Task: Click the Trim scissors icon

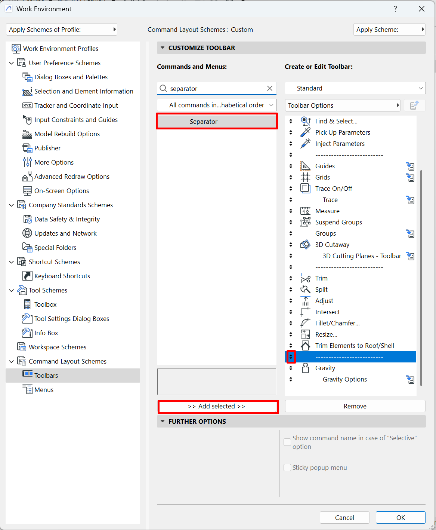Action: [x=305, y=278]
